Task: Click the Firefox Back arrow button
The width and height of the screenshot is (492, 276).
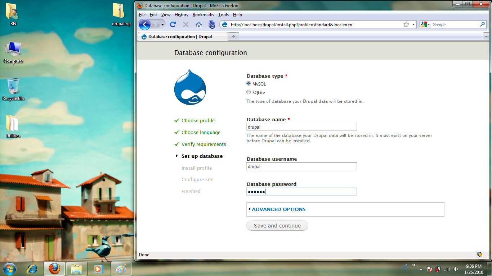Action: pos(145,24)
